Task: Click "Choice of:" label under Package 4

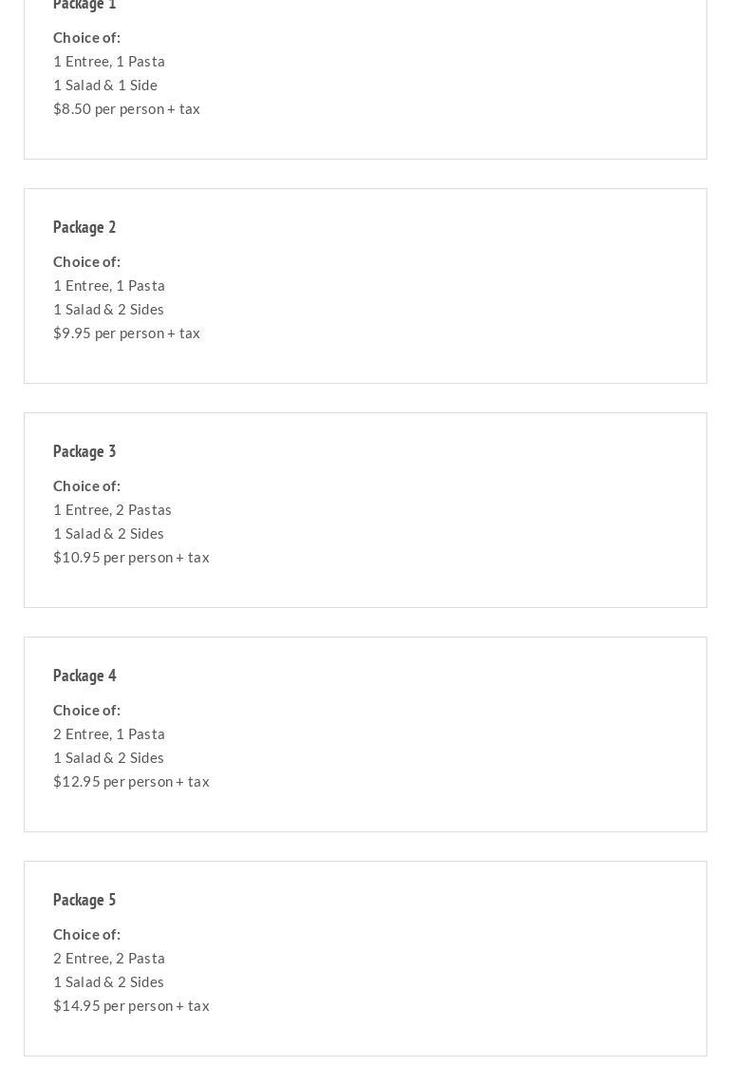Action: coord(86,710)
